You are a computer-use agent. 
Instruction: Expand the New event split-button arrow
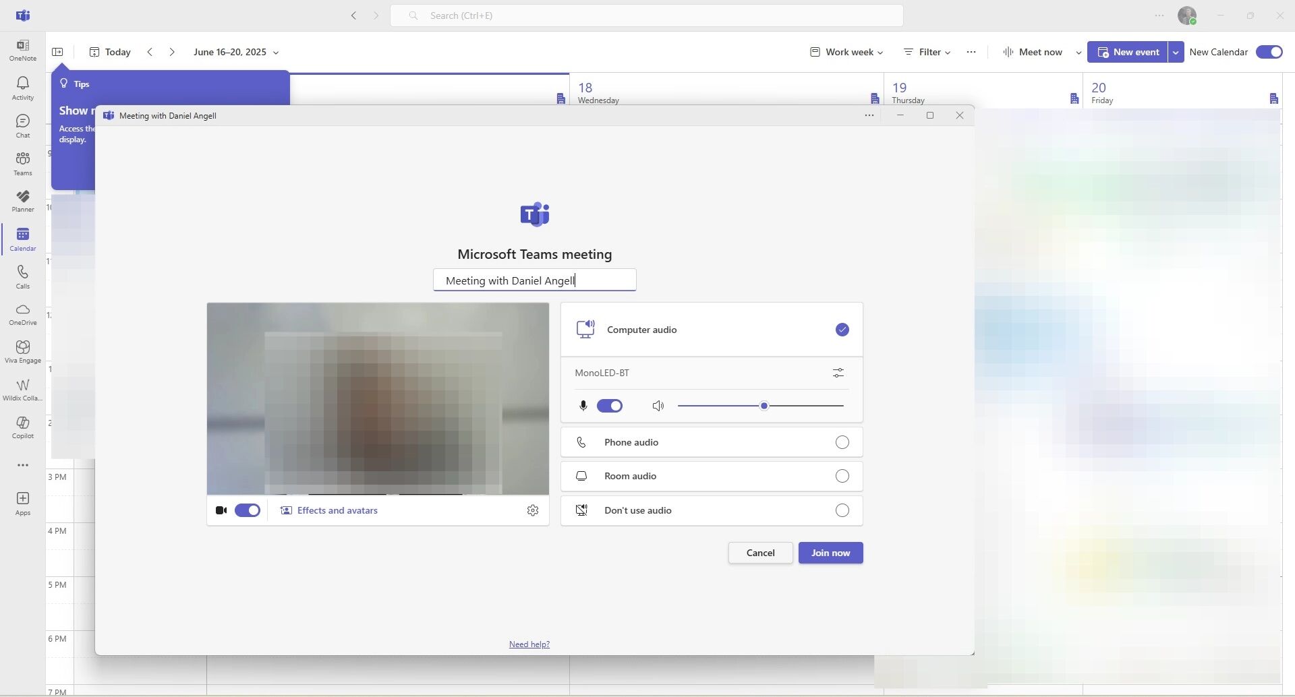click(1176, 52)
